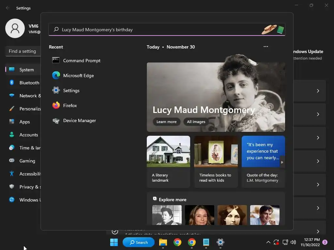Viewport: 334px width, 250px height.
Task: Select System in Settings sidebar
Action: pyautogui.click(x=23, y=70)
